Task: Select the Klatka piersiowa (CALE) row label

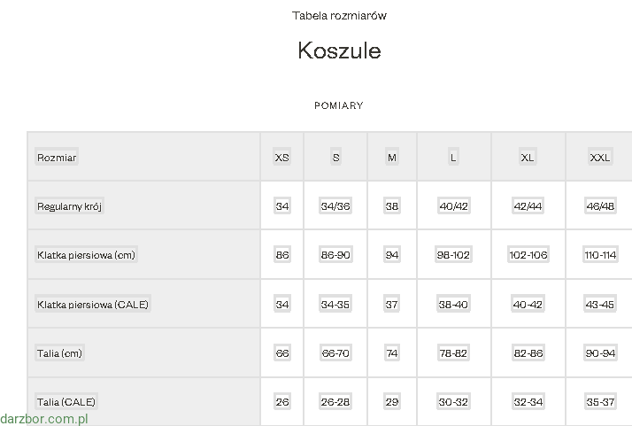Action: [x=93, y=305]
